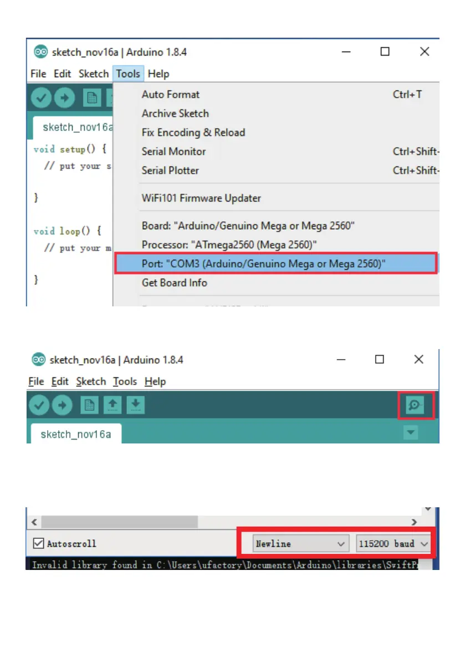Image resolution: width=465 pixels, height=661 pixels.
Task: Select Auto Format menu entry
Action: (x=277, y=94)
